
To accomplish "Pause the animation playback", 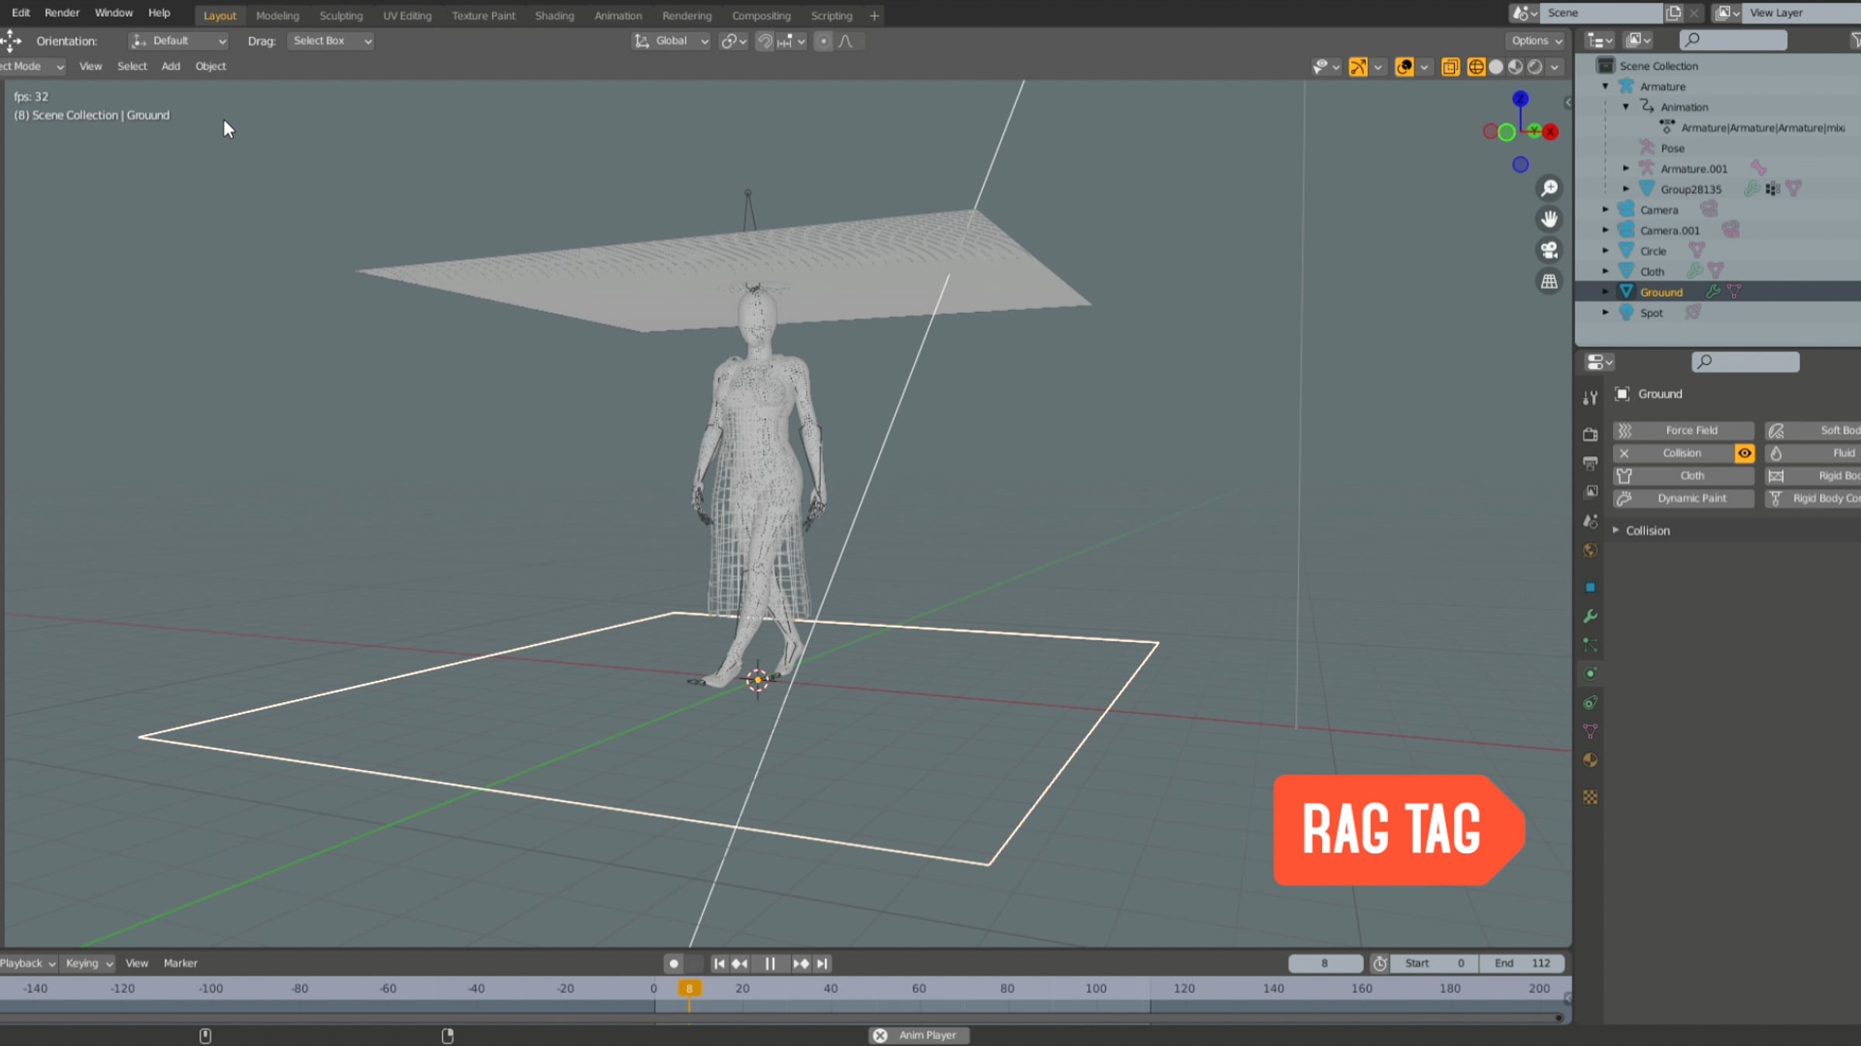I will click(x=769, y=963).
